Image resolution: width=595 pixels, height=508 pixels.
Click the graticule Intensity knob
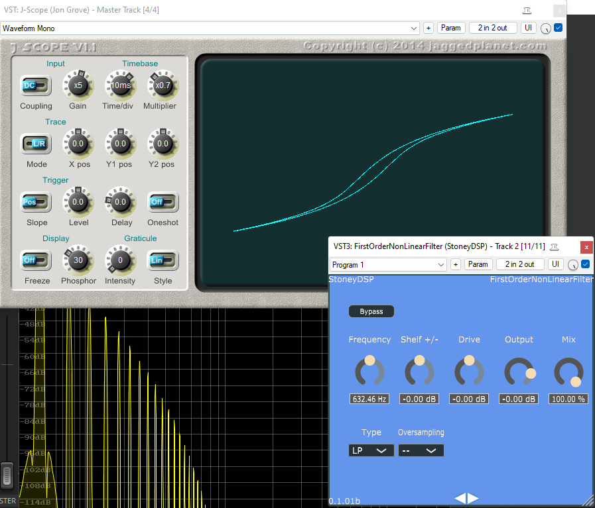click(121, 260)
